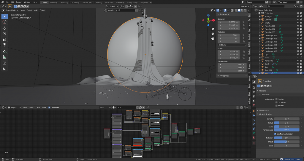This screenshot has height=161, width=304.
Task: Open the node editor Node menu
Action: [44, 108]
